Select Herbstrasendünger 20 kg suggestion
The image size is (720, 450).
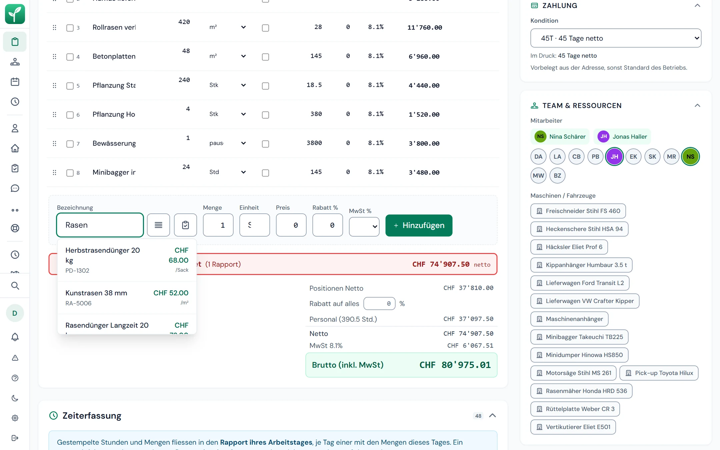coord(127,260)
